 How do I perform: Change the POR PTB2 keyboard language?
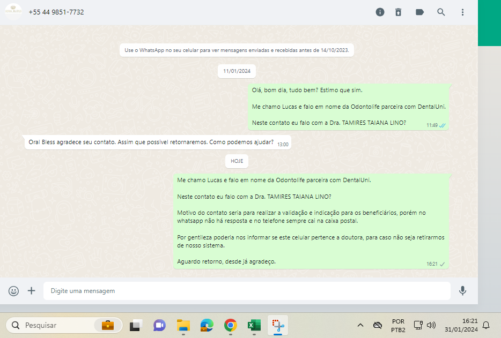(398, 326)
